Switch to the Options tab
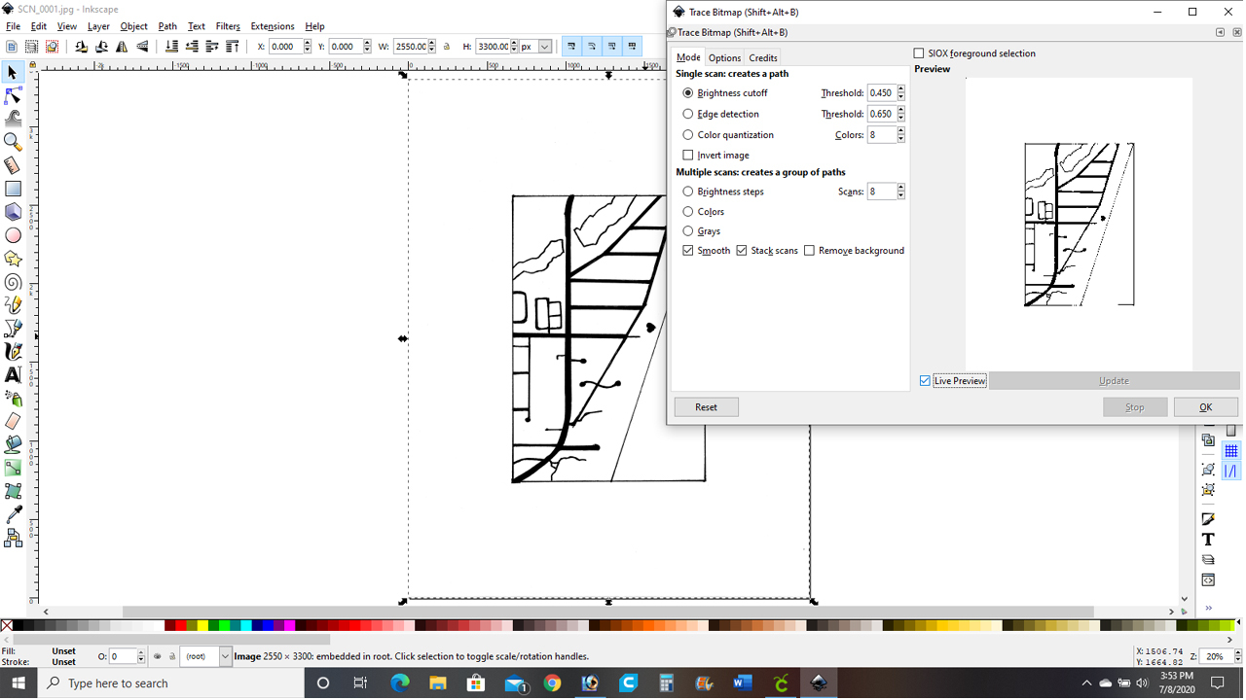This screenshot has height=700, width=1246. (x=724, y=58)
